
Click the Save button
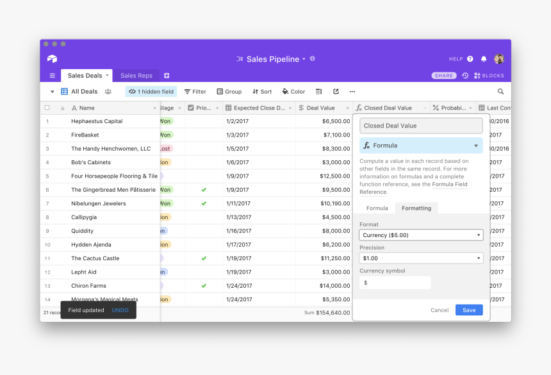(x=469, y=310)
